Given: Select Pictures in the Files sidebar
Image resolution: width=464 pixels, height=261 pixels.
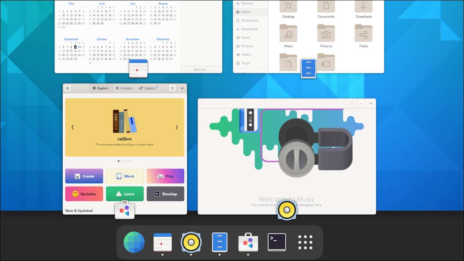Looking at the screenshot, I should tap(251, 46).
